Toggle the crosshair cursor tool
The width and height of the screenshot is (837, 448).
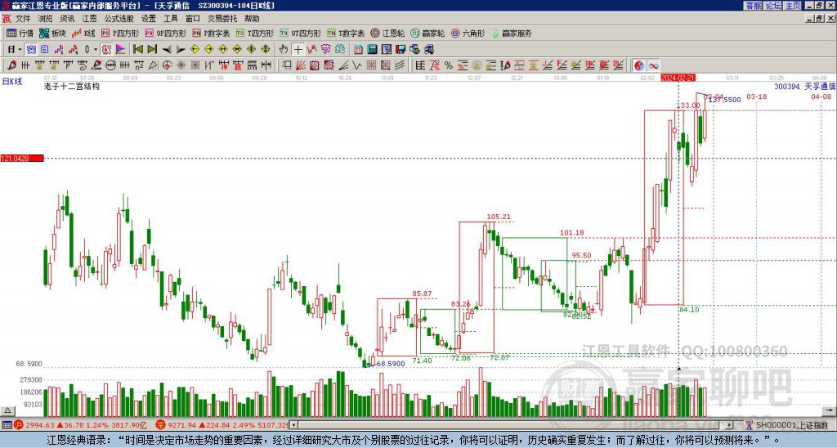pos(298,49)
